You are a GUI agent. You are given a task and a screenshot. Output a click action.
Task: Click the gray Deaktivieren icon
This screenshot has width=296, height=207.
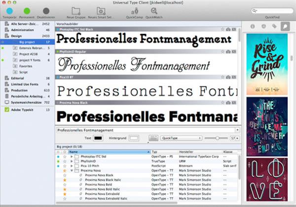(46, 11)
